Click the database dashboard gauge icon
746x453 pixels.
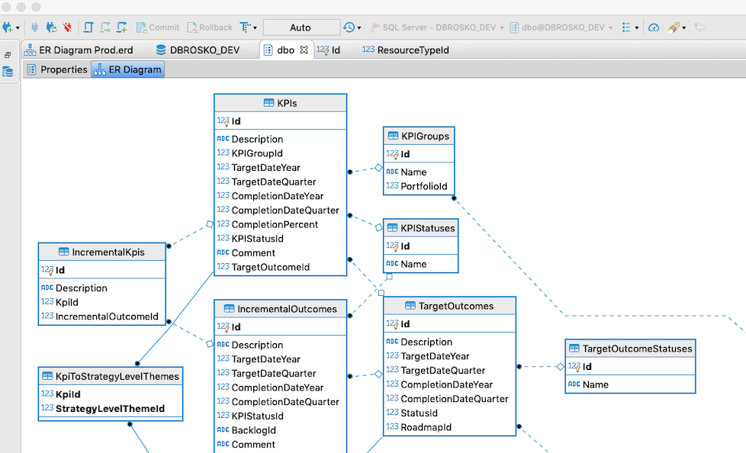[654, 27]
